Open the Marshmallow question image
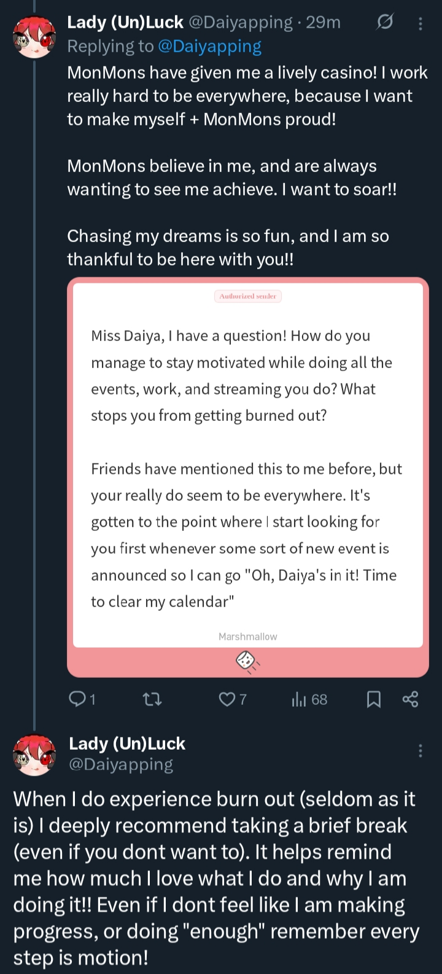The width and height of the screenshot is (442, 974). pos(248,467)
